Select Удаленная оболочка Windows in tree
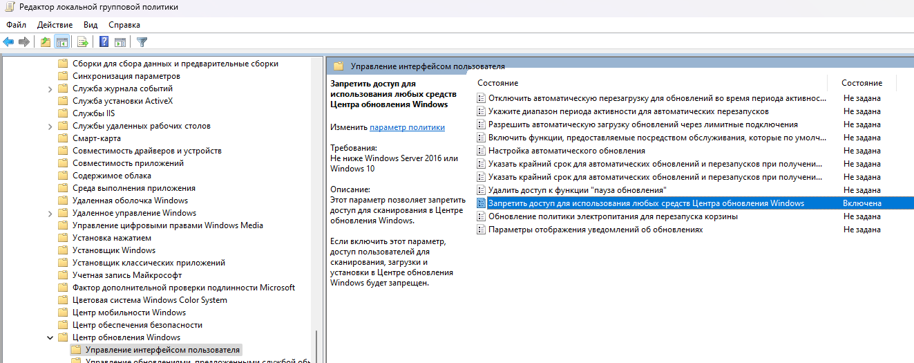This screenshot has width=914, height=363. click(x=131, y=201)
